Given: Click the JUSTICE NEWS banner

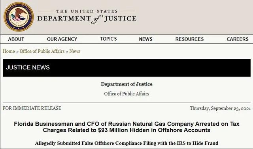Looking at the screenshot, I should (x=126, y=67).
